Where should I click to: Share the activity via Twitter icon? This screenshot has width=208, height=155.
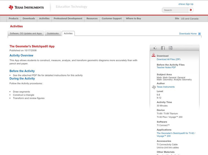170,48
